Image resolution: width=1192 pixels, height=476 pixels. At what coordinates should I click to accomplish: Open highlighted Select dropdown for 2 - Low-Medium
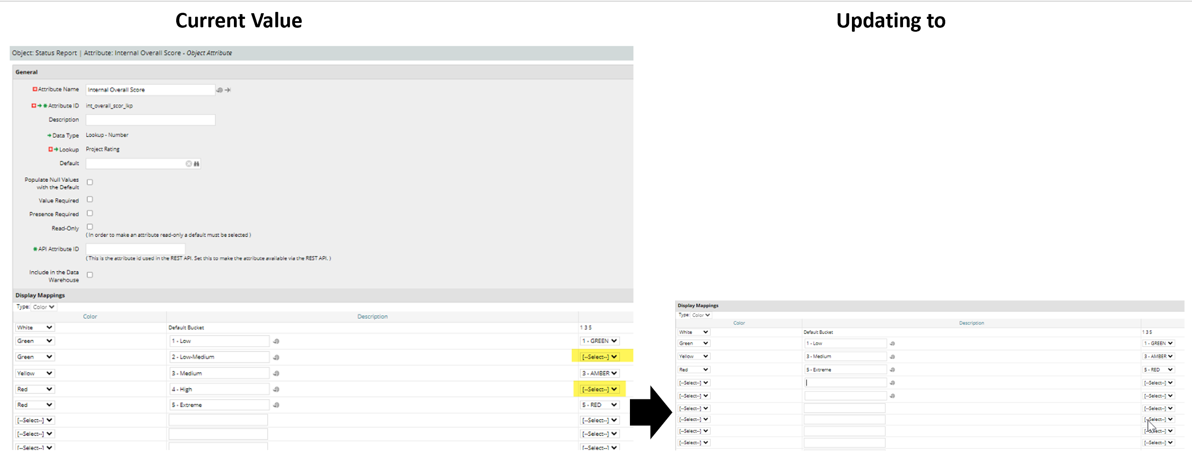point(599,357)
